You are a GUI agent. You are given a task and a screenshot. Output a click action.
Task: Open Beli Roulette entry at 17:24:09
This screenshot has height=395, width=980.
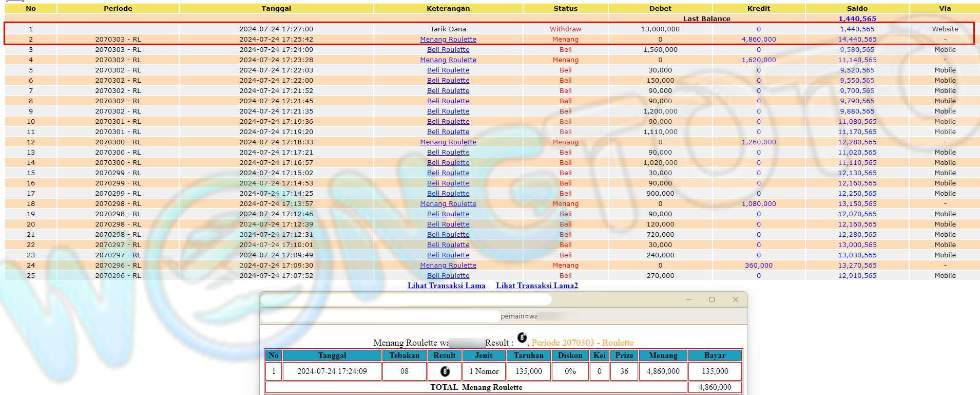448,50
